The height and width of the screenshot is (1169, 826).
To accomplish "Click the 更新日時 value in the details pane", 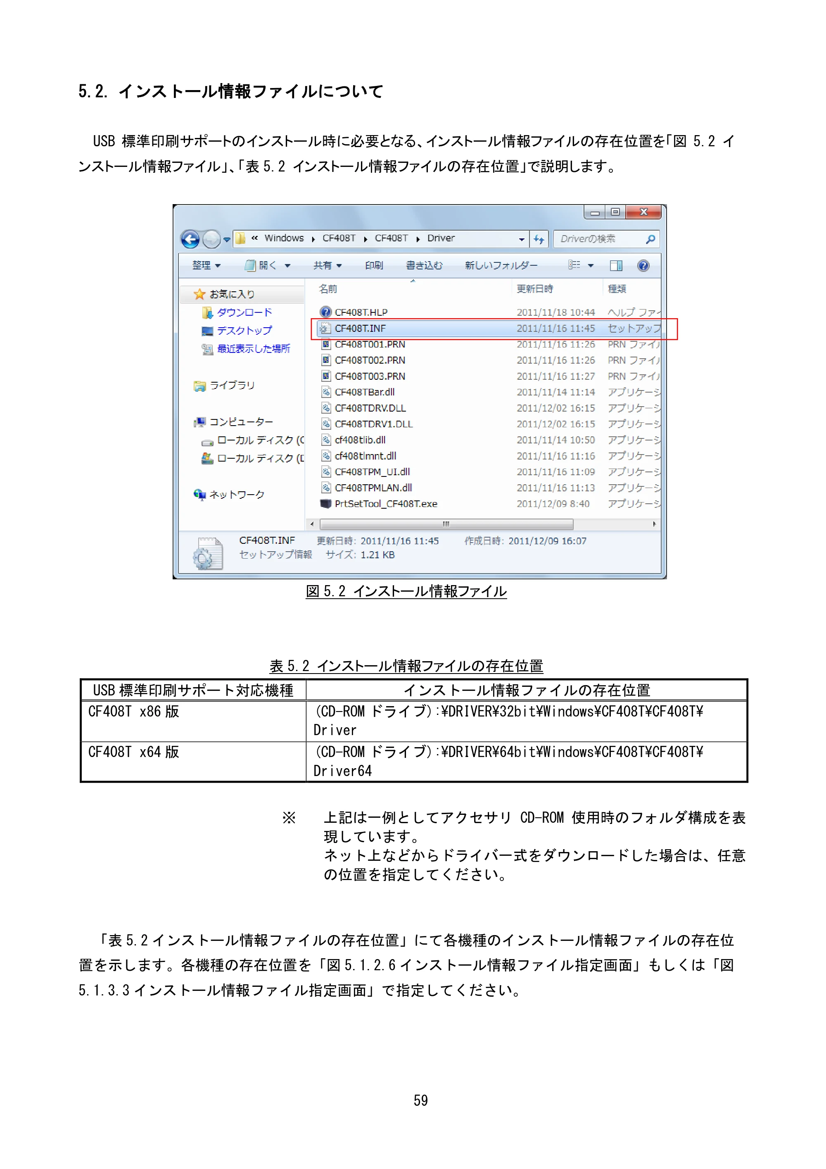I will (399, 541).
